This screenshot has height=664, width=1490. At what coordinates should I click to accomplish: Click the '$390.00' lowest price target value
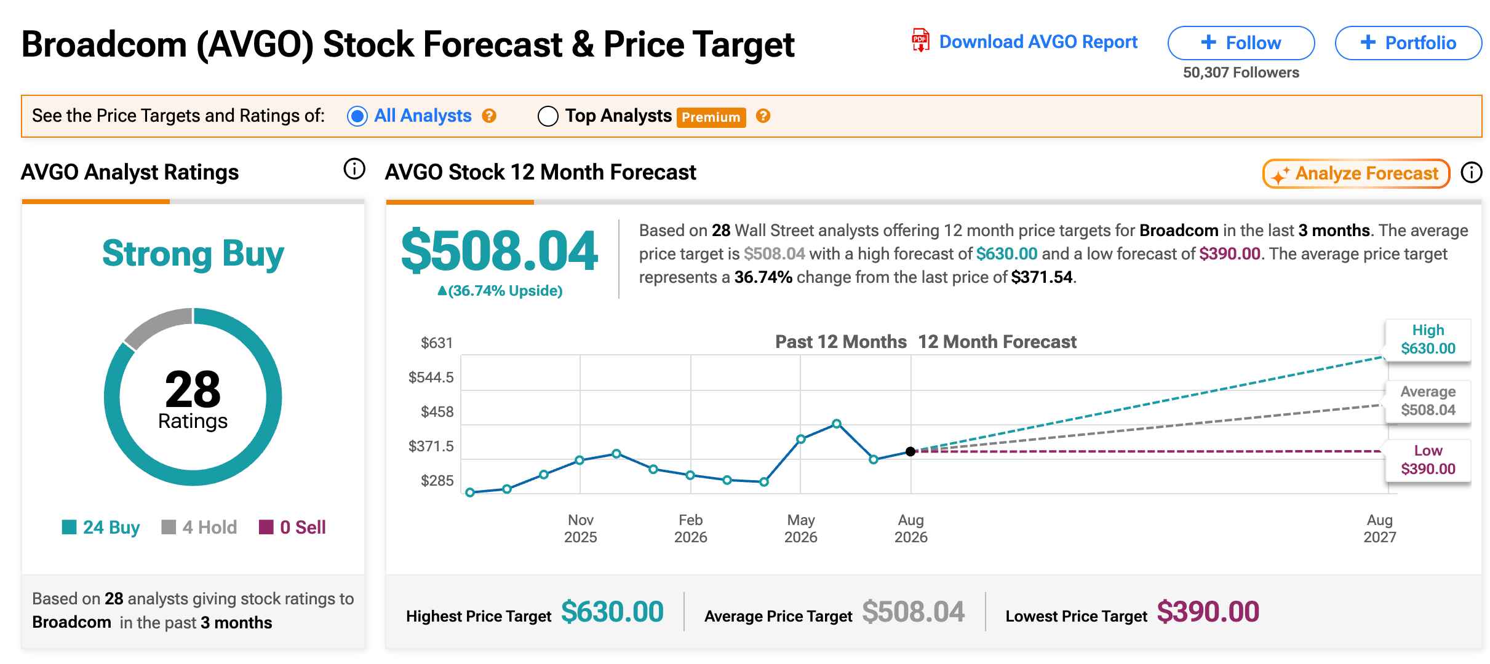click(x=1208, y=612)
